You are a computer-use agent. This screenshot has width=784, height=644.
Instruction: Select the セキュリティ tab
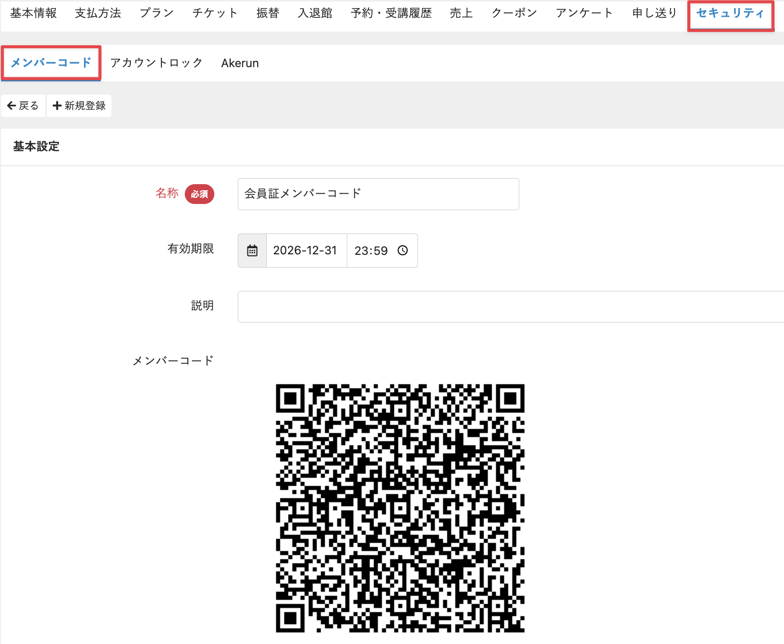pyautogui.click(x=731, y=13)
